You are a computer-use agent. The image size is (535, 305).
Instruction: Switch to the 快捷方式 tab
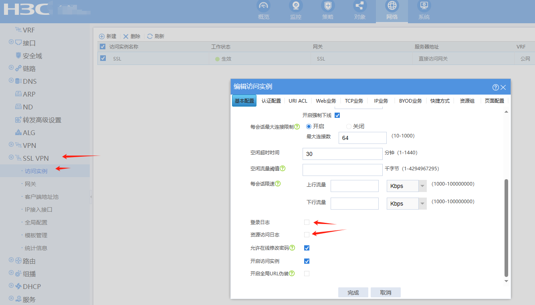tap(440, 101)
